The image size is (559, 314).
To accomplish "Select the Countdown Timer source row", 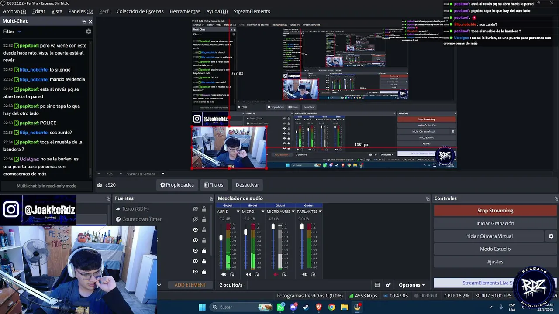I will tap(162, 219).
